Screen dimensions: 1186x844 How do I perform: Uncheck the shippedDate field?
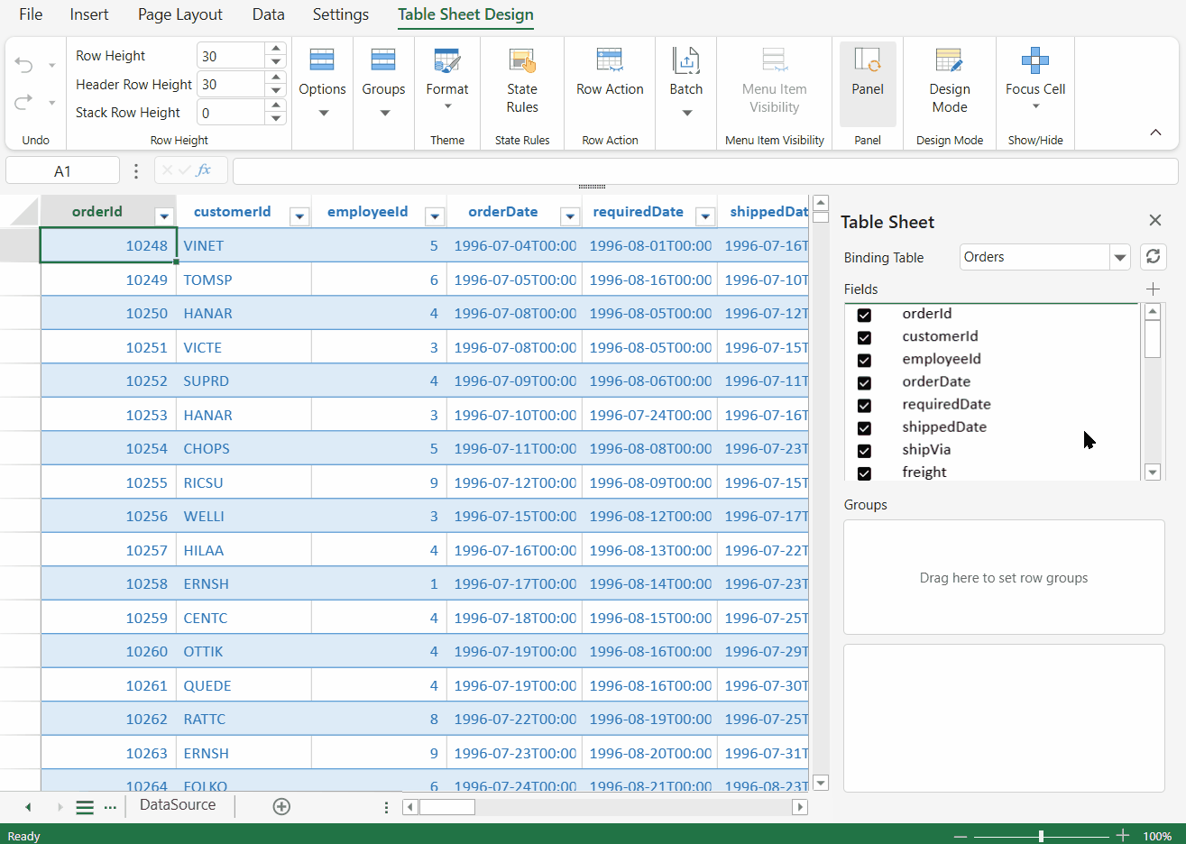[864, 428]
